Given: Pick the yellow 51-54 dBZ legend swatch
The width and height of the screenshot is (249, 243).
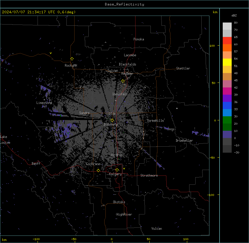Looking at the screenshot, I should (227, 62).
